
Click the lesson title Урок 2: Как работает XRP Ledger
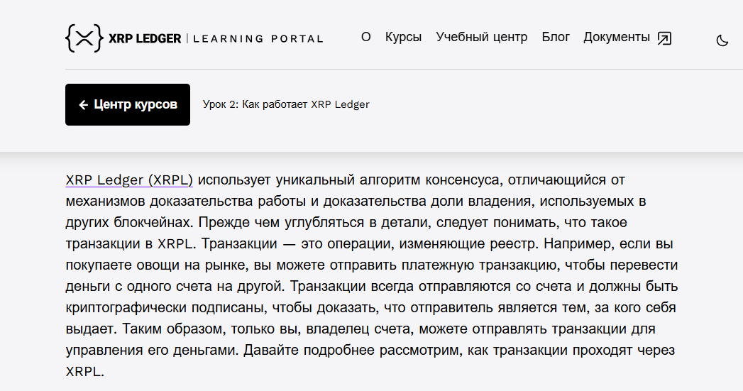click(286, 104)
